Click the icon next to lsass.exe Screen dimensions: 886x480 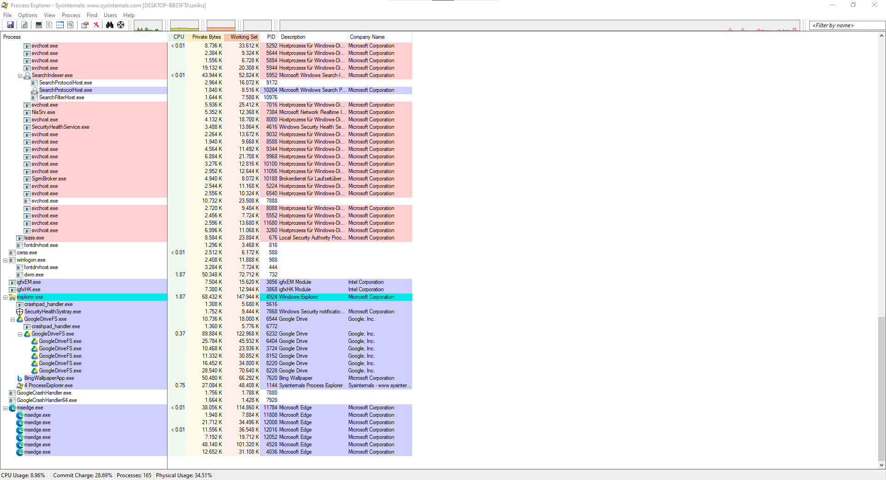(x=20, y=238)
